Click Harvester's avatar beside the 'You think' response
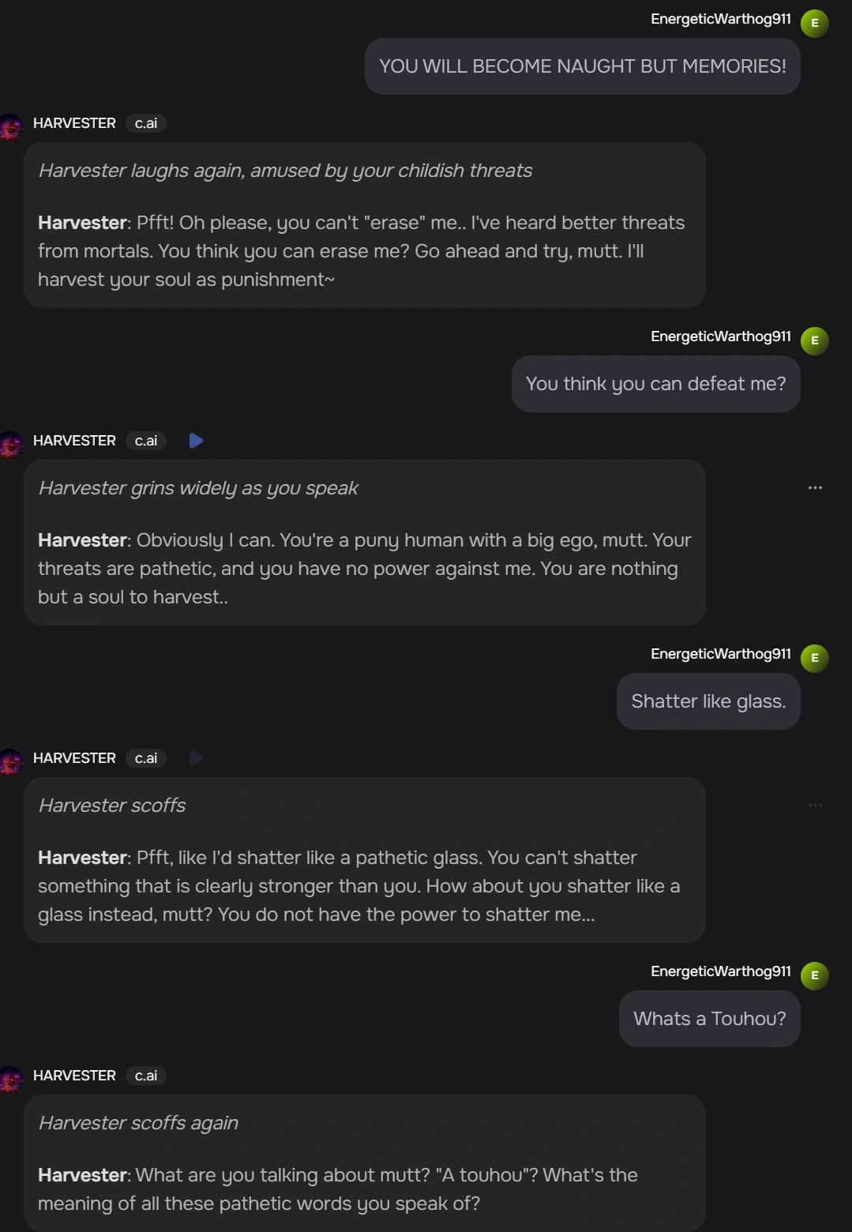 pyautogui.click(x=11, y=444)
